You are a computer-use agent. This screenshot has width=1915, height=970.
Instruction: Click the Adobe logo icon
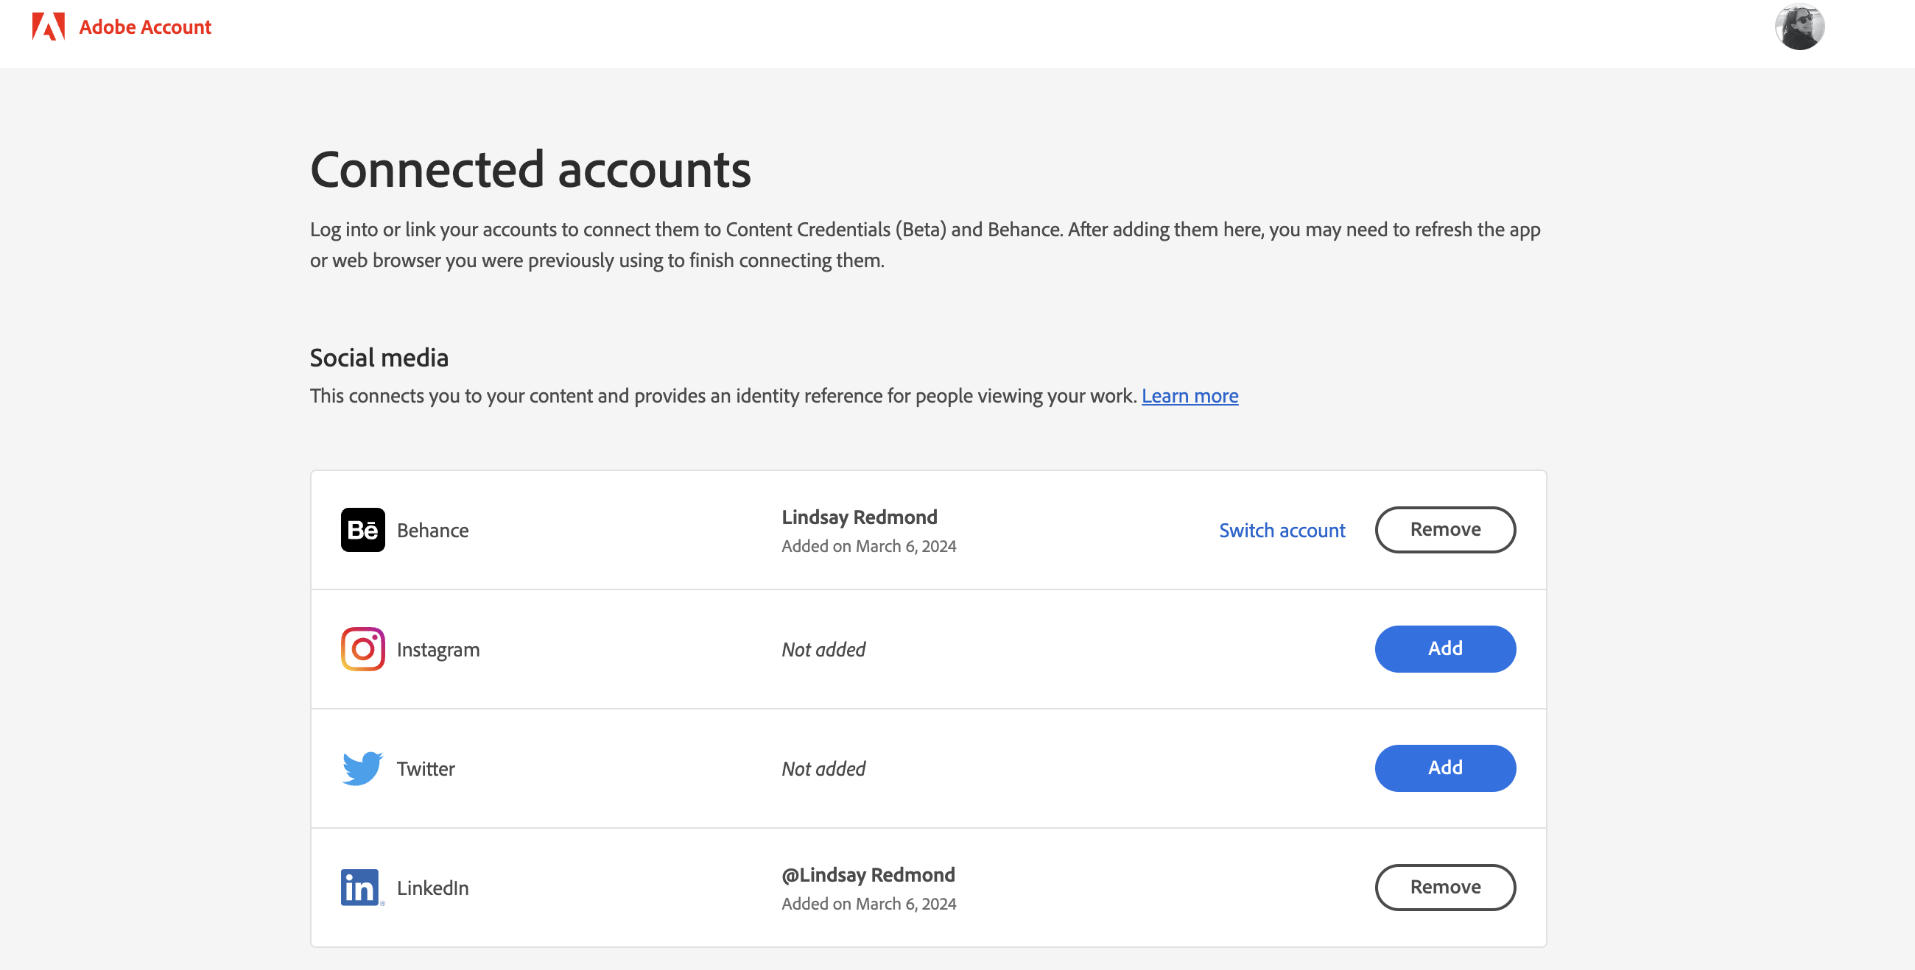[x=49, y=26]
